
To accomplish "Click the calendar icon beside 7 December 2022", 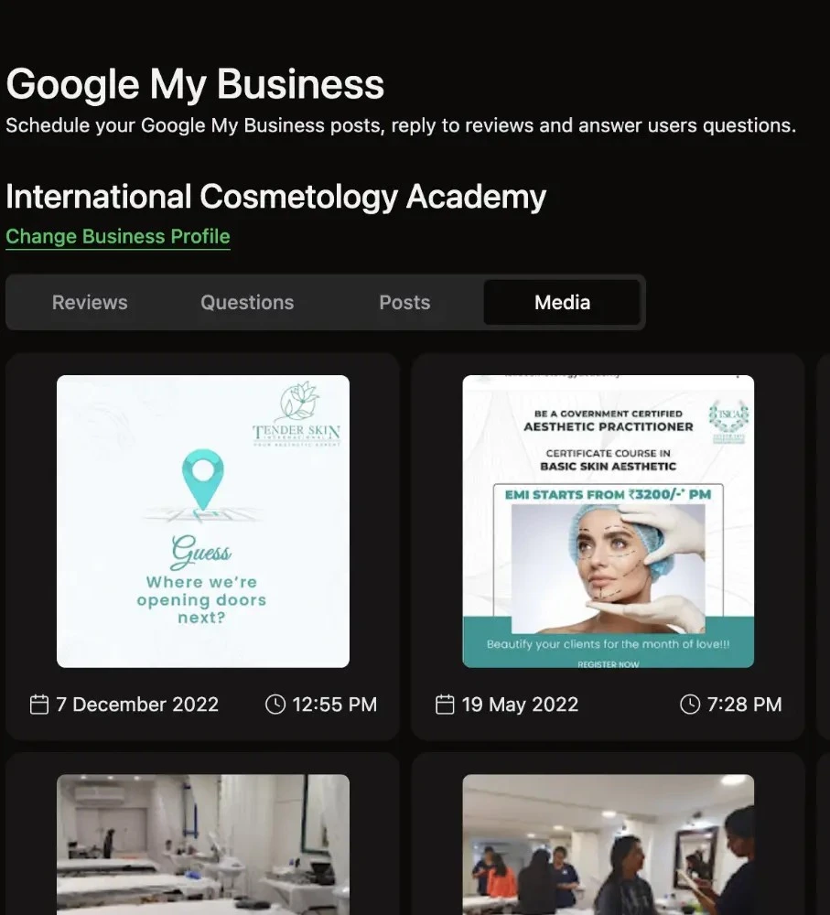I will (39, 705).
